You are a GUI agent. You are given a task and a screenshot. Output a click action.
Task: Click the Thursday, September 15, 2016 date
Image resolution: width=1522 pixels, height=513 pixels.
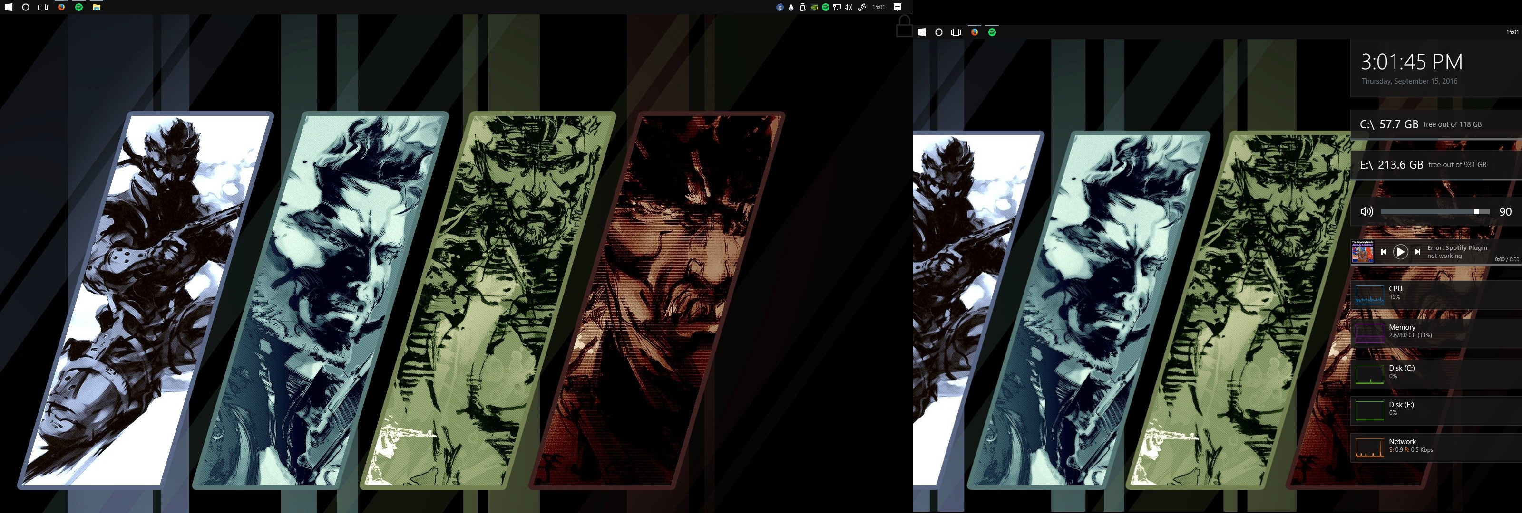pos(1409,82)
